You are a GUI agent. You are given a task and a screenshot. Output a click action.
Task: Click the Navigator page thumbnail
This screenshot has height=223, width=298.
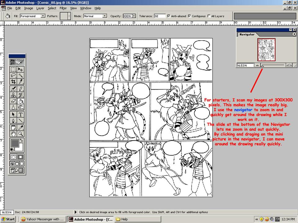coord(266,50)
